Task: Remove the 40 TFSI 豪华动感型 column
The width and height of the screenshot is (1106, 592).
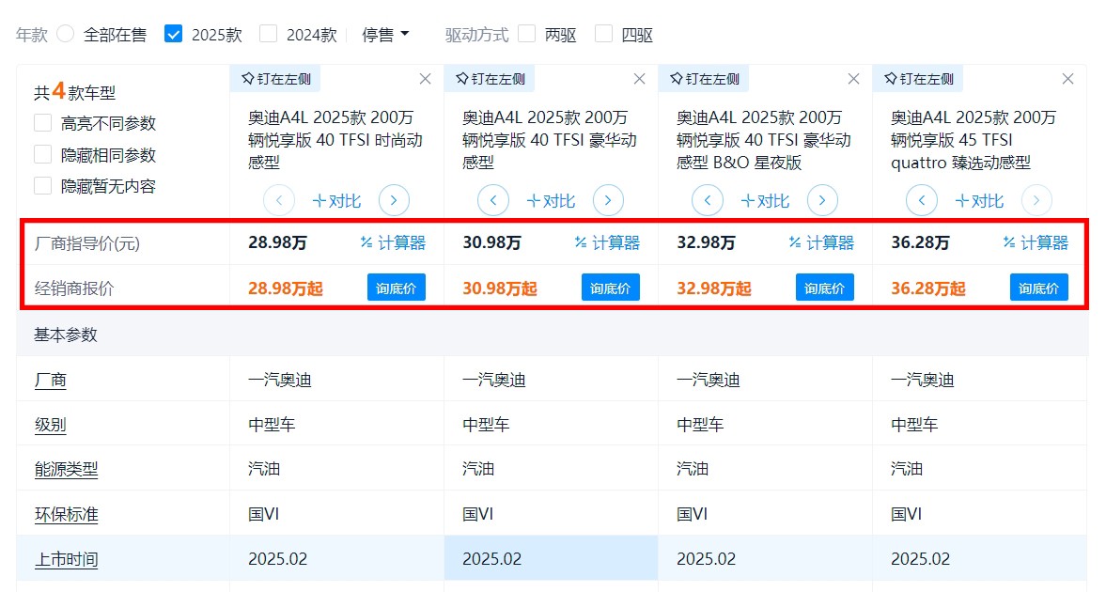Action: tap(639, 79)
